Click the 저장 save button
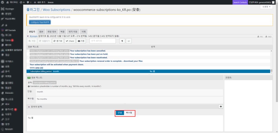This screenshot has width=278, height=133. 32,41
